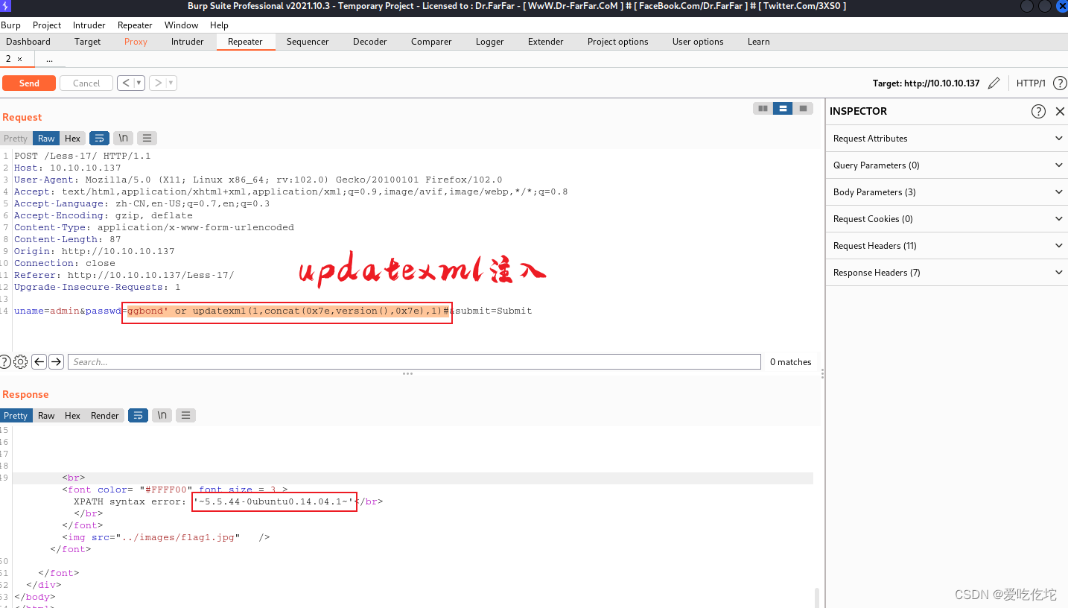Click the orange Send button
The height and width of the screenshot is (608, 1068).
(29, 83)
